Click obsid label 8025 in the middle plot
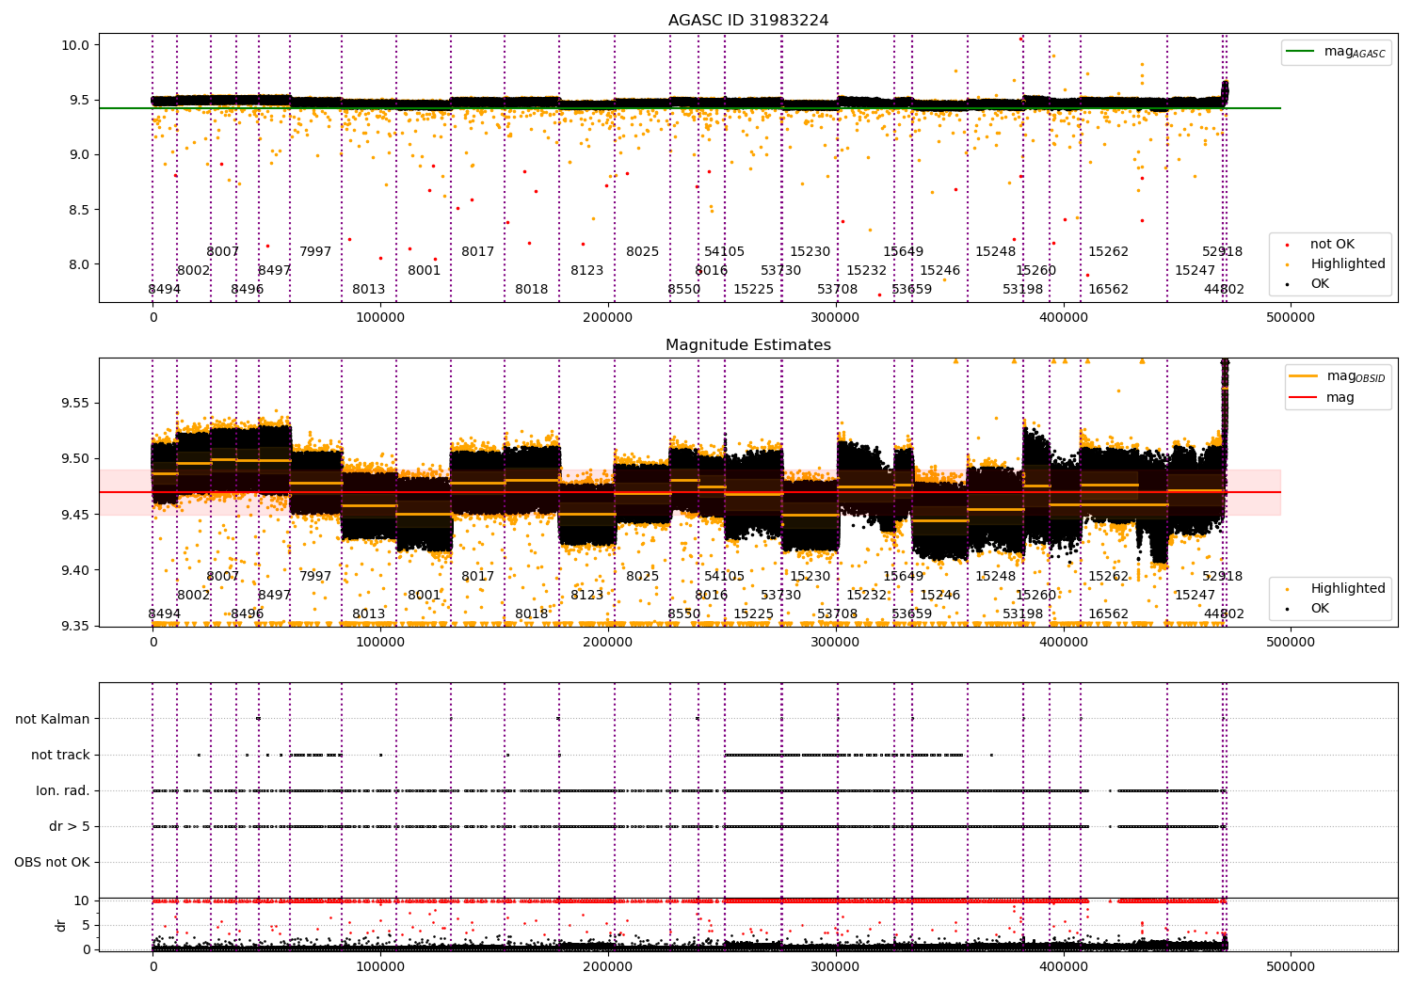1412x988 pixels. [x=643, y=577]
